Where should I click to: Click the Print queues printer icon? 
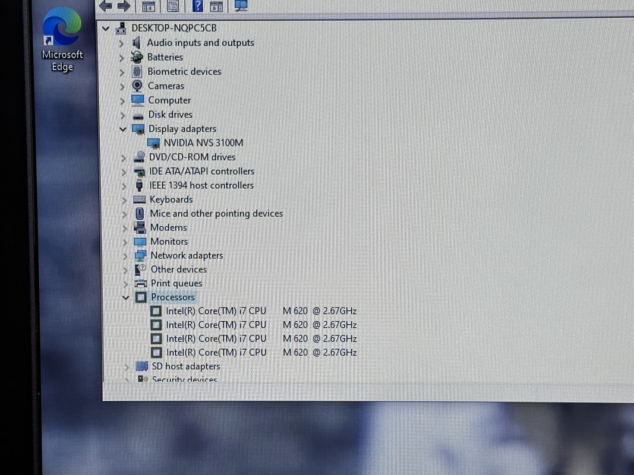click(x=141, y=283)
